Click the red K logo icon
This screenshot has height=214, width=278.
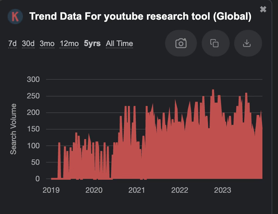tap(15, 17)
